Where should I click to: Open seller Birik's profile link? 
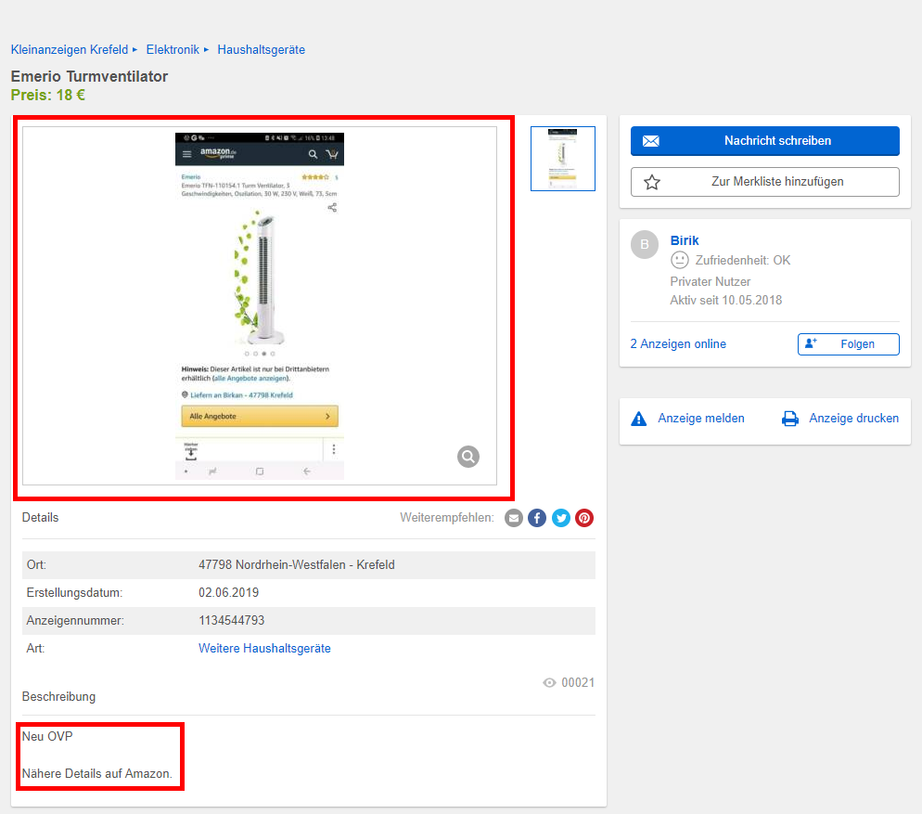point(685,240)
